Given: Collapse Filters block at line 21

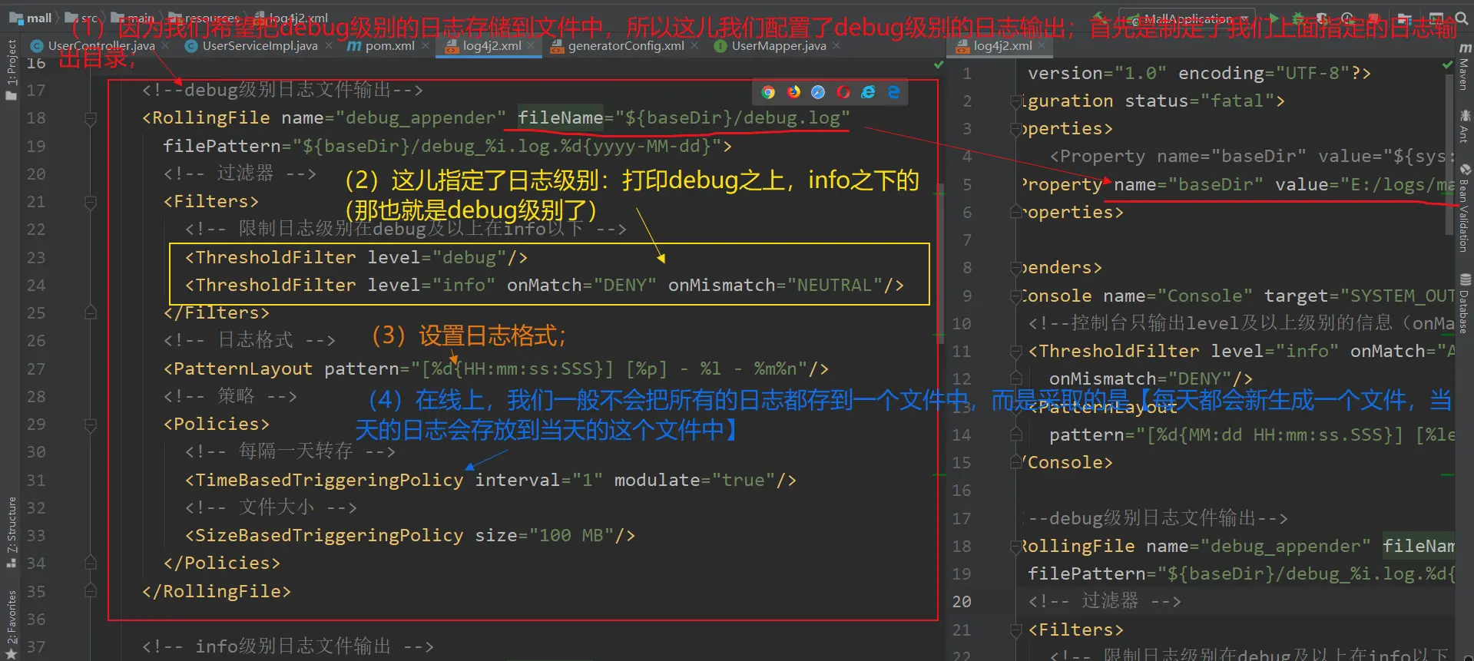Looking at the screenshot, I should [91, 202].
